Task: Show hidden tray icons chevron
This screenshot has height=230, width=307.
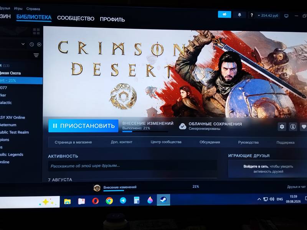Action: tap(259, 199)
